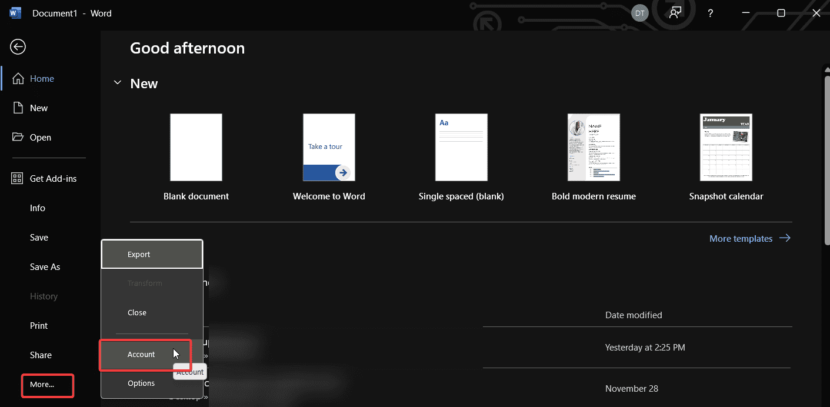Select Export from the More popup menu

coord(152,254)
